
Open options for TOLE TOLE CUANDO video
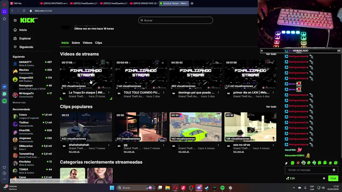(164, 93)
